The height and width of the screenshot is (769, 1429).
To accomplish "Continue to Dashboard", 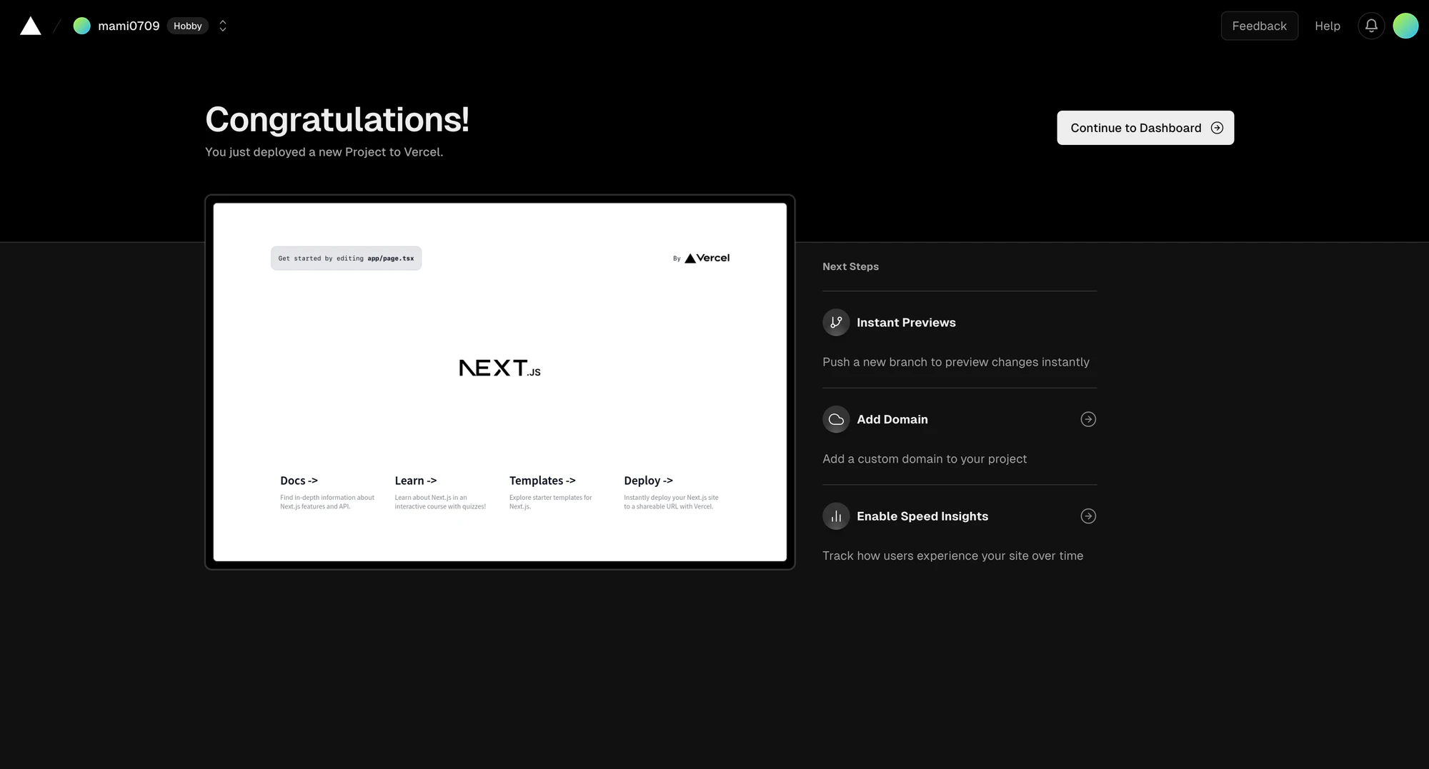I will pos(1145,128).
